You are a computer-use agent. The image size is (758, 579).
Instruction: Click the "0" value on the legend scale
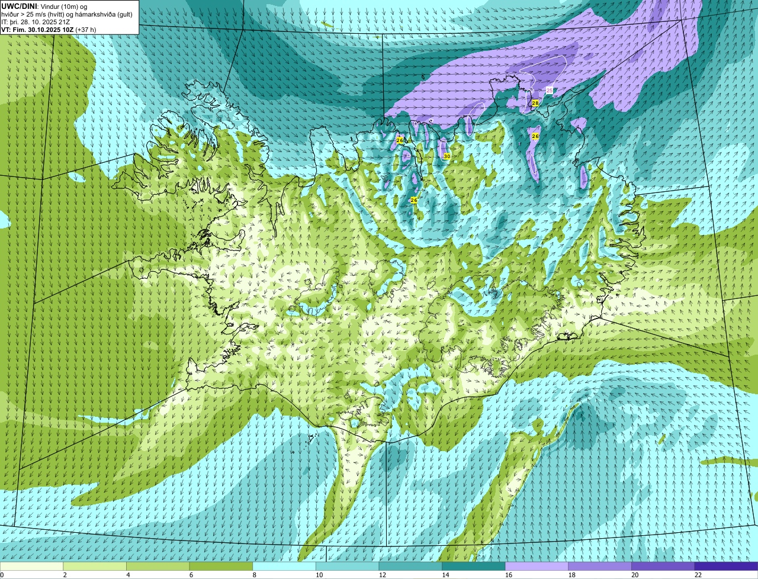(2, 575)
